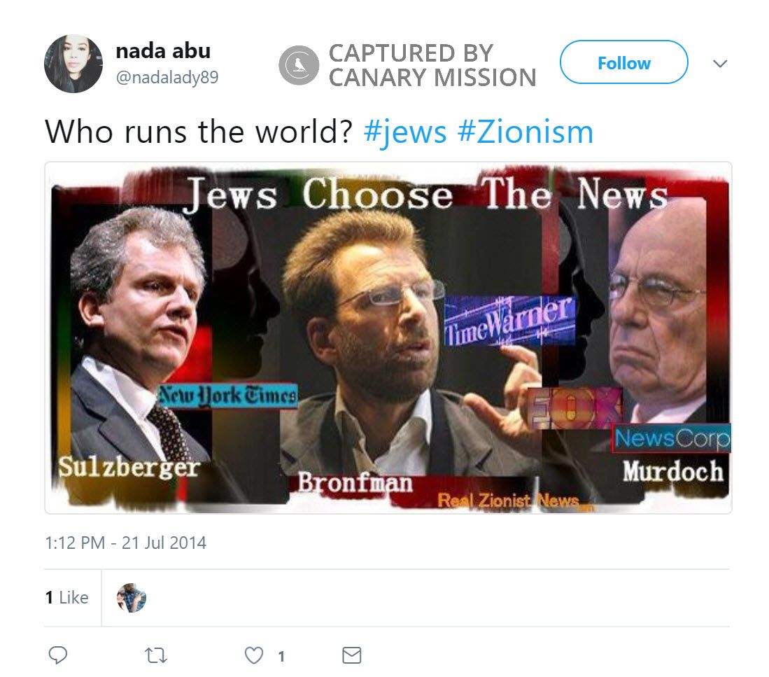This screenshot has height=677, width=769.
Task: Open the attached image in the tweet
Action: 388,337
